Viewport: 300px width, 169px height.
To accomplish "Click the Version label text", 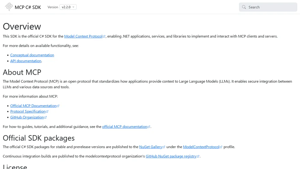I will [53, 7].
